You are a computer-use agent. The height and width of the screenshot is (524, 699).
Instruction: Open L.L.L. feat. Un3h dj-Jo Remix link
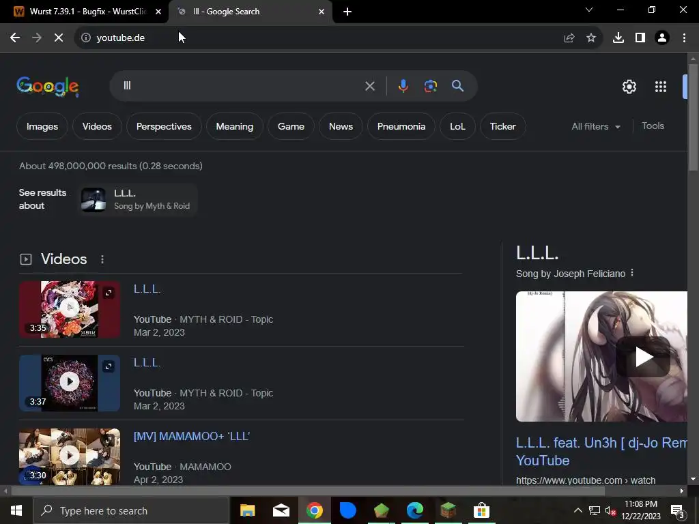tap(601, 452)
